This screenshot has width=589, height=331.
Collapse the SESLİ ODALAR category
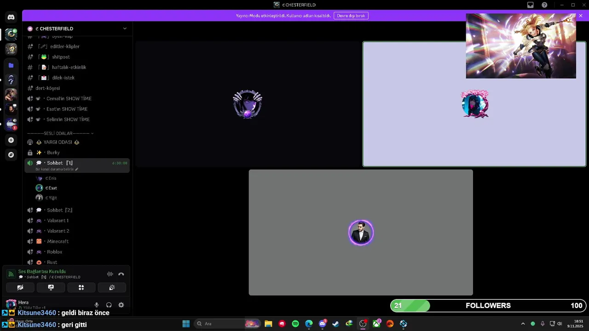tap(60, 133)
